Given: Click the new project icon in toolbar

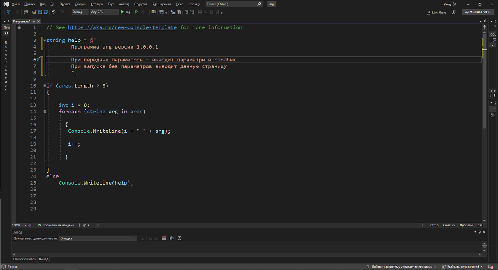Looking at the screenshot, I should [x=26, y=12].
